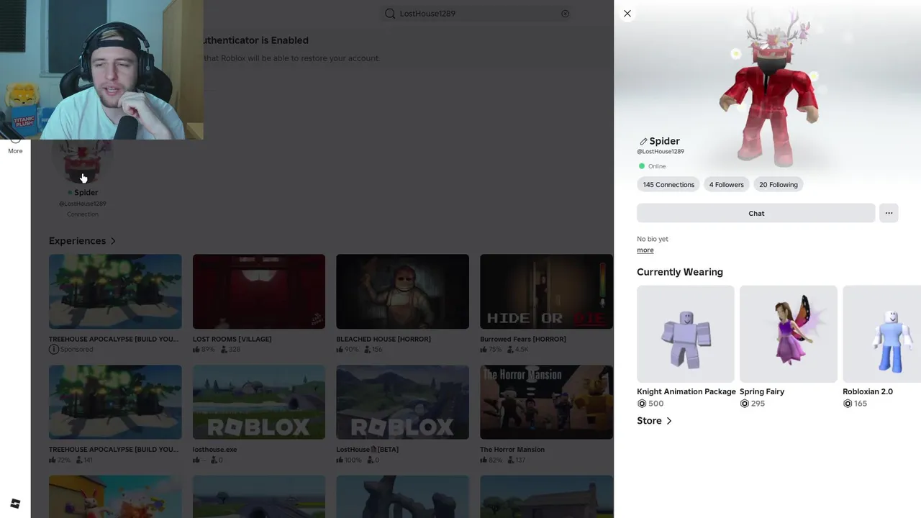Click the pencil edit icon beside Spider

coord(643,142)
